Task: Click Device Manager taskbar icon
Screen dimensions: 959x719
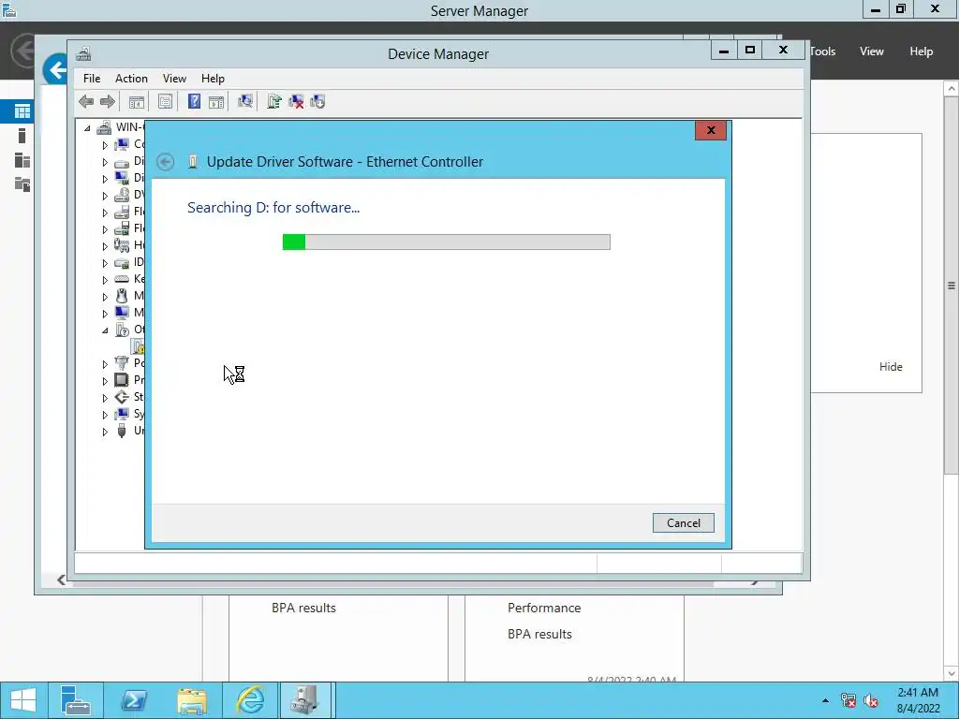Action: click(x=305, y=700)
